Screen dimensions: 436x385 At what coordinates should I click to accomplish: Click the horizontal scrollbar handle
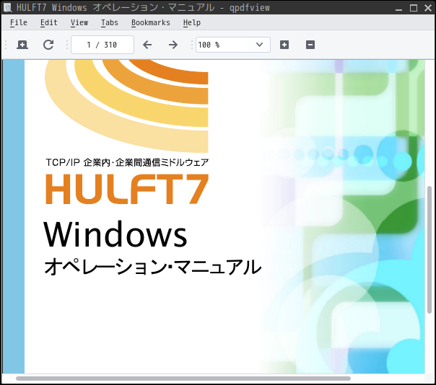click(x=183, y=379)
